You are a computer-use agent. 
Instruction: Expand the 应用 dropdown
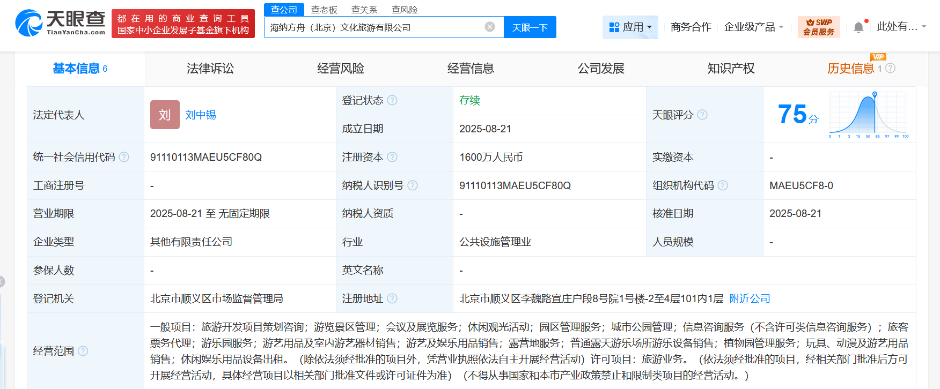[630, 27]
